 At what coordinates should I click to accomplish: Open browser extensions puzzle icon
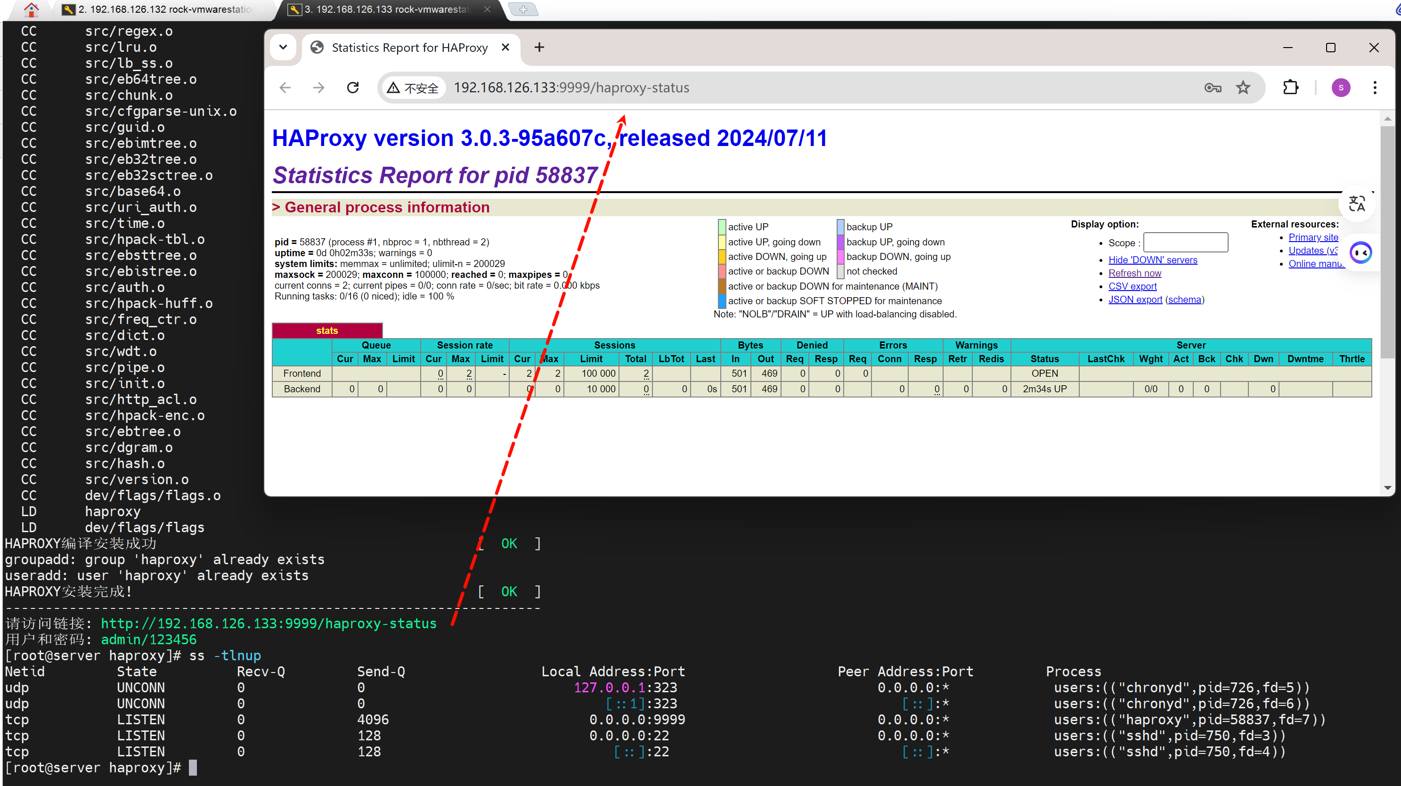[x=1291, y=88]
